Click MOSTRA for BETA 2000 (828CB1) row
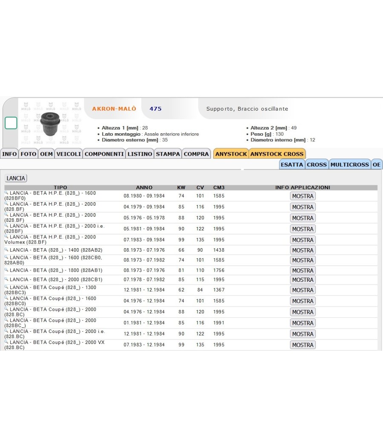 pyautogui.click(x=303, y=280)
